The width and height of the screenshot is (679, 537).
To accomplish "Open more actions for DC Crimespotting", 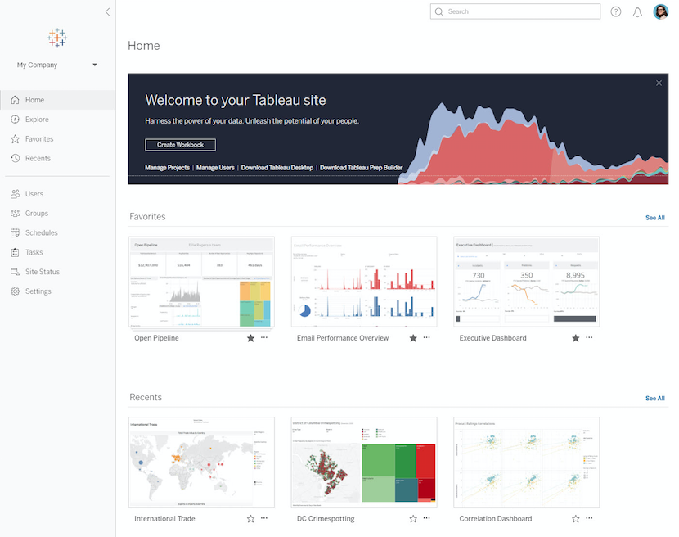I will [x=426, y=518].
